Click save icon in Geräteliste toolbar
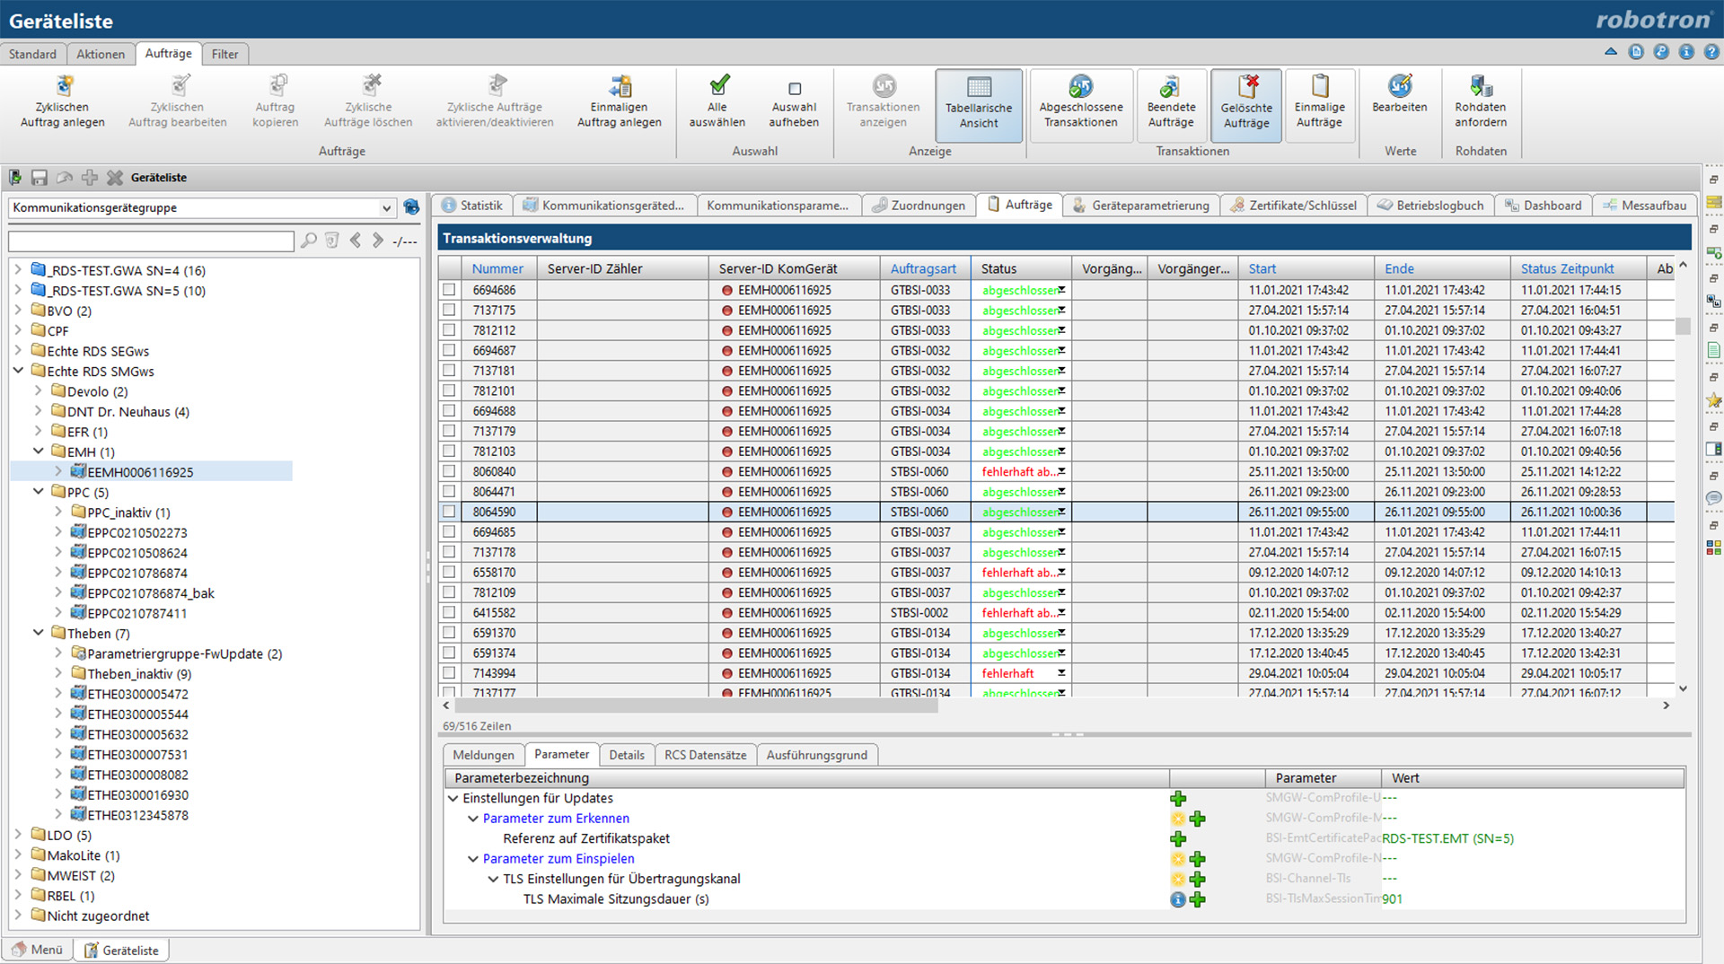This screenshot has height=964, width=1724. (x=40, y=178)
